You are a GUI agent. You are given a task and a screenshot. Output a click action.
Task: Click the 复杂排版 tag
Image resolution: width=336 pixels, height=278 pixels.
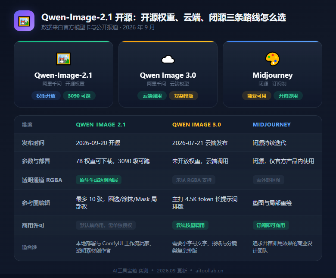tap(184, 96)
